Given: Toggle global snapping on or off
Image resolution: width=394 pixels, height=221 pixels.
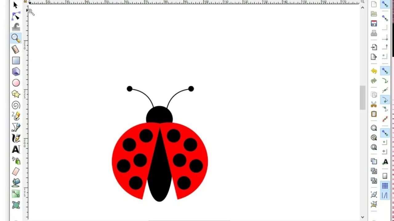Looking at the screenshot, I should point(385,4).
